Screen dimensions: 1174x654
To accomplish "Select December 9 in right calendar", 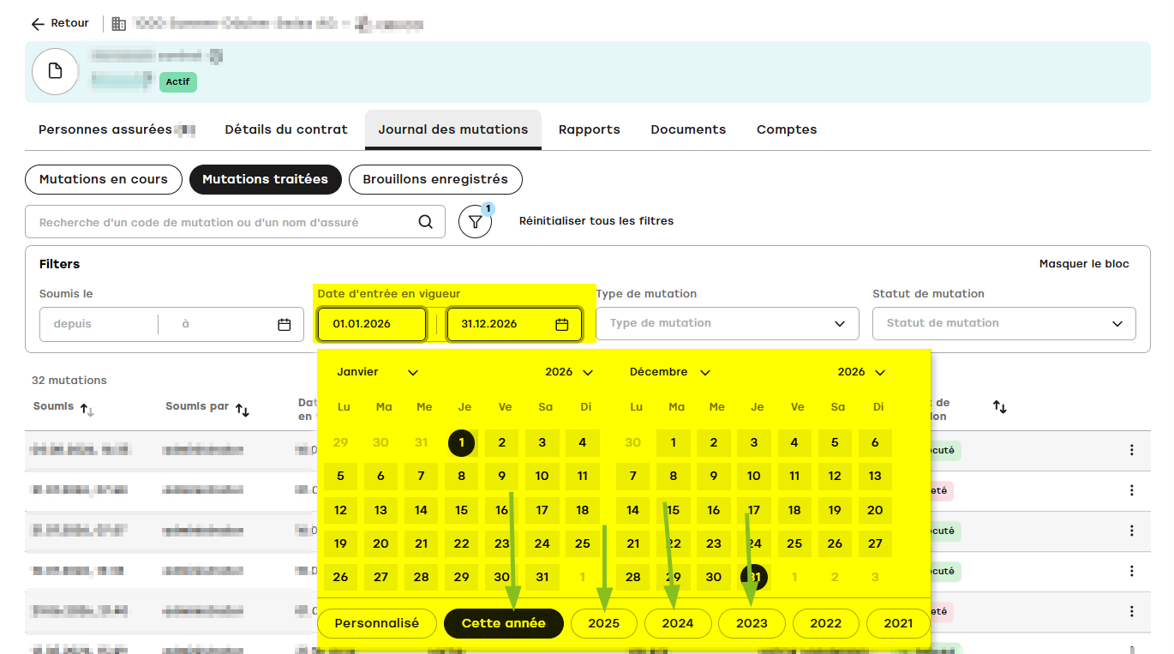I will click(x=714, y=476).
